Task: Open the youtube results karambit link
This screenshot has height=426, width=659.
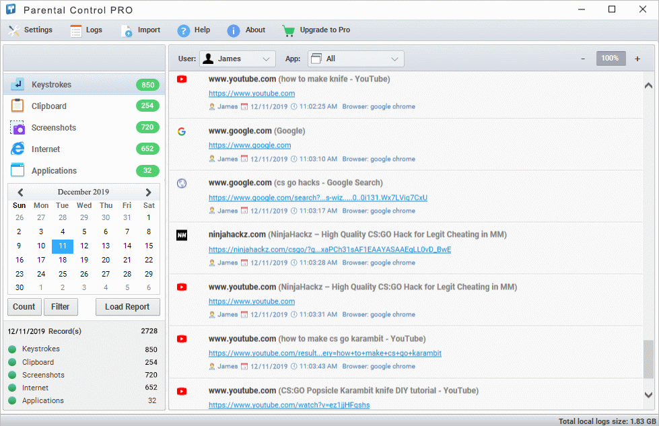Action: pos(325,353)
